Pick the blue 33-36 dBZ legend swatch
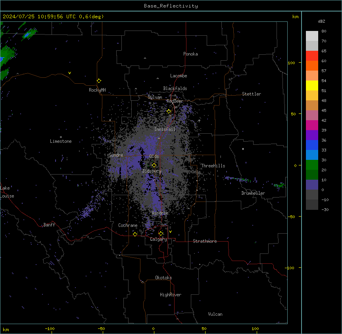Viewport: 342px width, 334px height. 312,145
